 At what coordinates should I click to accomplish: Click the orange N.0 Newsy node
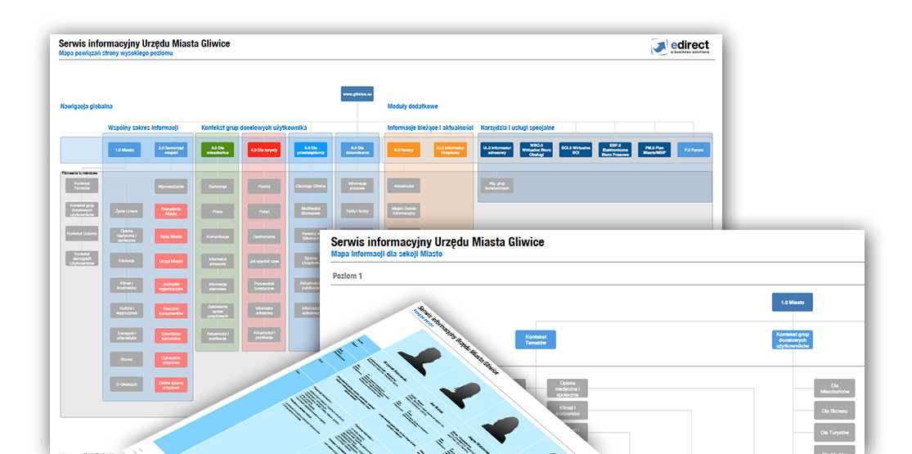pyautogui.click(x=404, y=151)
